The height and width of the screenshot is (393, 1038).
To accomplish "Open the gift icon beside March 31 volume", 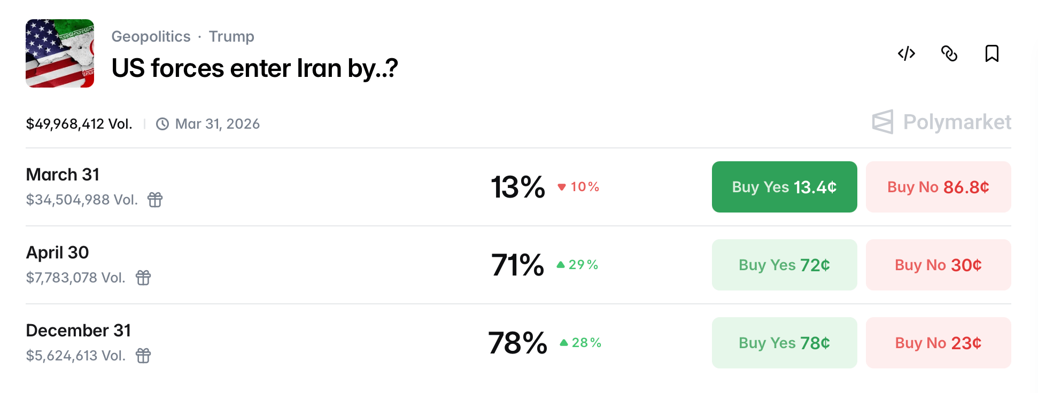I will (154, 200).
